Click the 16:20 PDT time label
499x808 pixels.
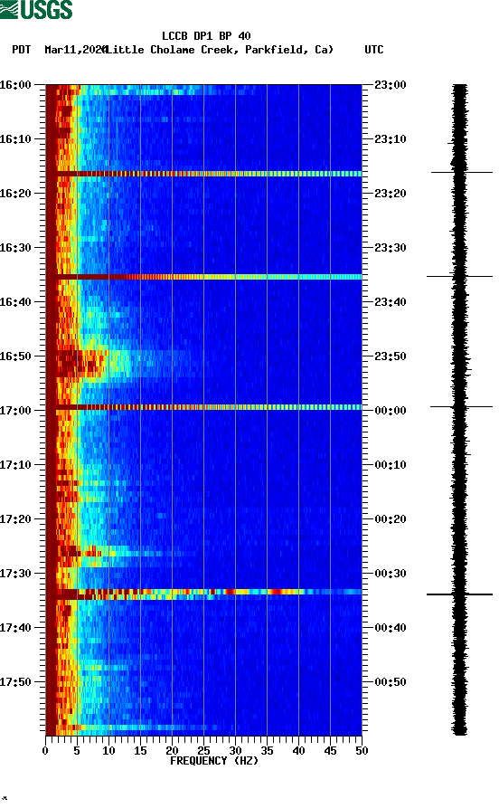15,194
